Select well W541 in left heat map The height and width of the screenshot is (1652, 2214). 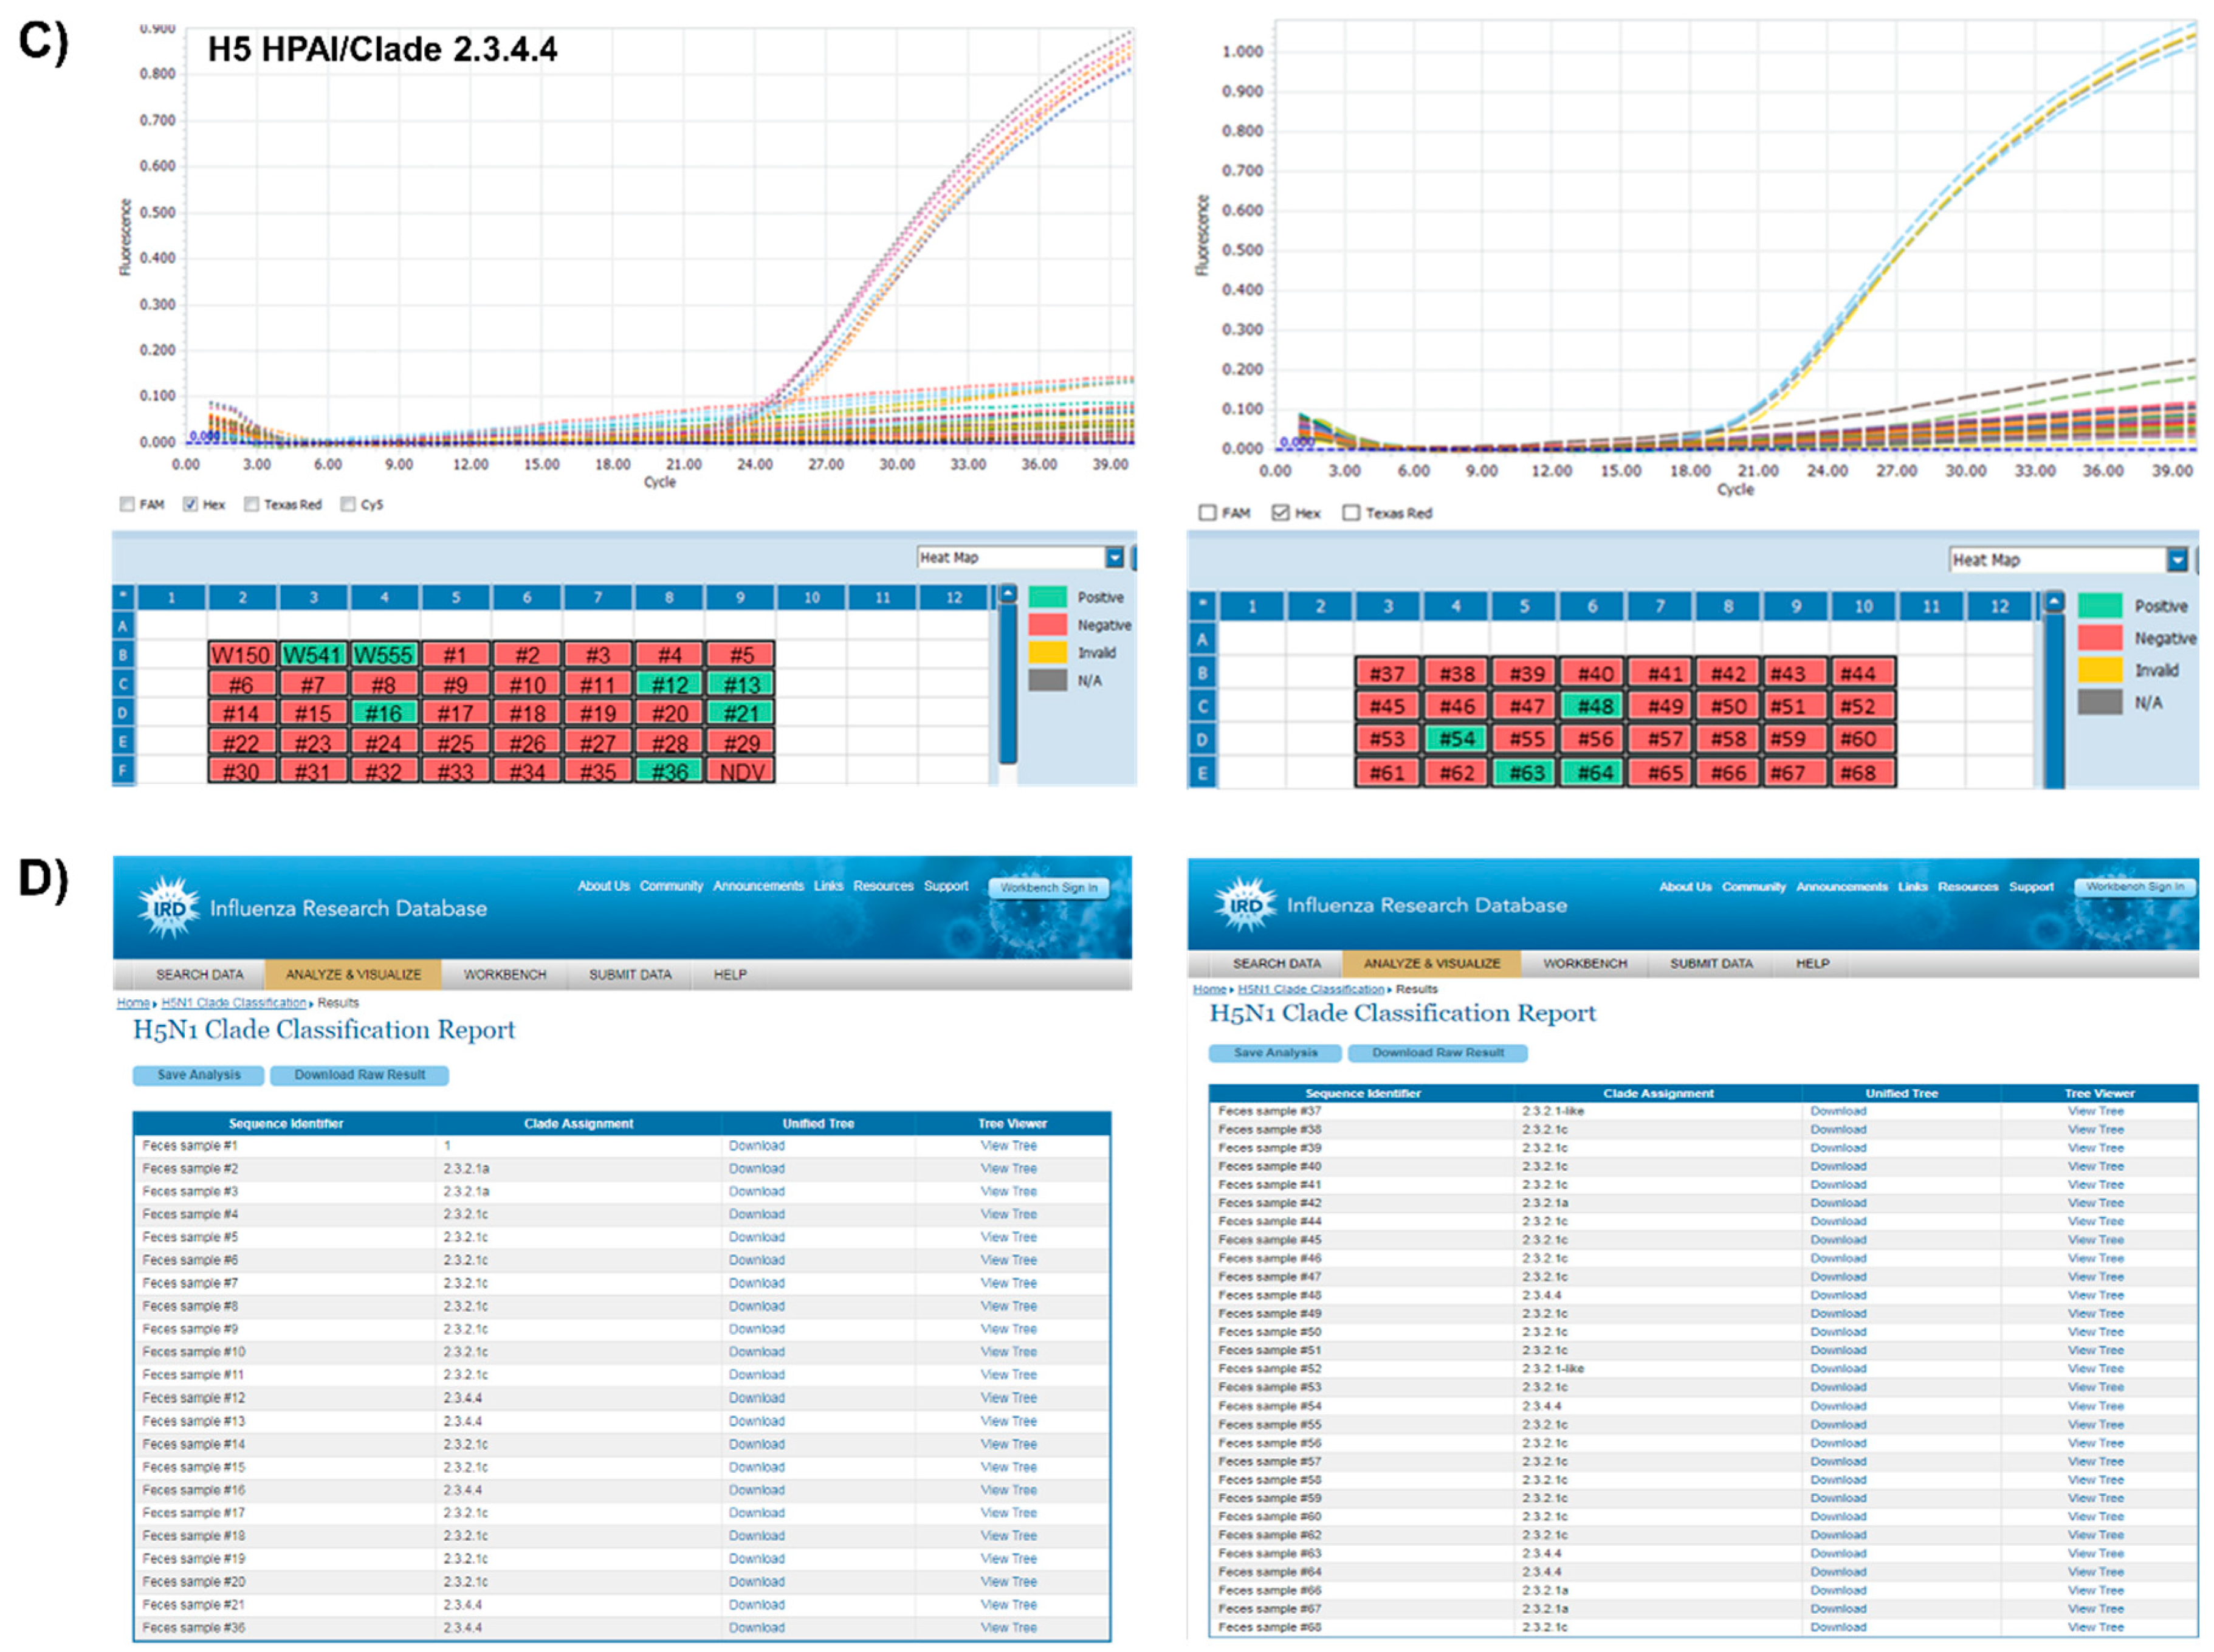(x=313, y=655)
